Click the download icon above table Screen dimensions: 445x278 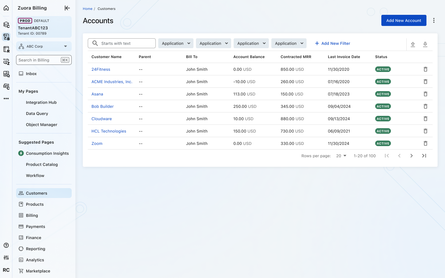point(425,44)
